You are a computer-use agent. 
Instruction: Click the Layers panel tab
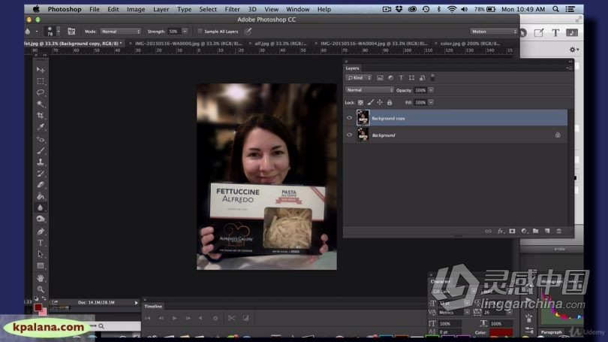point(353,68)
